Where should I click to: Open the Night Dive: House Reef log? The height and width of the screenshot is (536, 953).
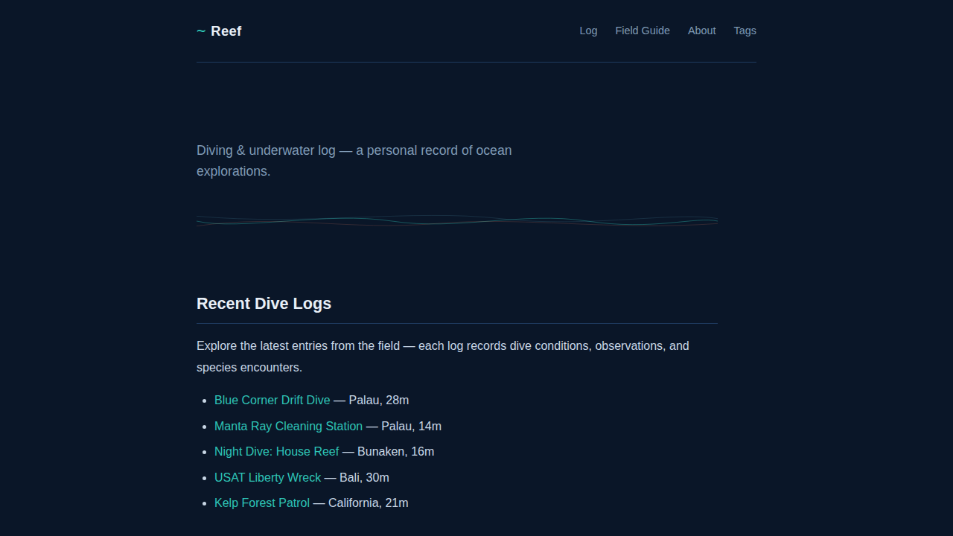click(276, 452)
